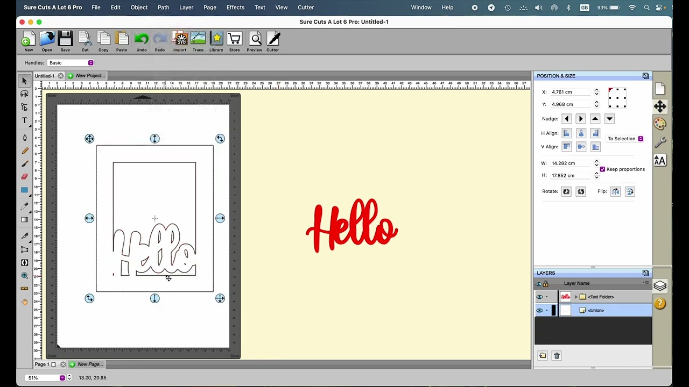The width and height of the screenshot is (689, 387).
Task: Open the To Selection align dropdown
Action: [625, 139]
